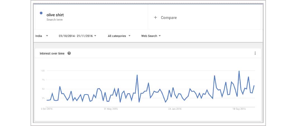The height and width of the screenshot is (126, 297).
Task: Click the 5 Oct 2014 axis date label
Action: tap(47, 109)
